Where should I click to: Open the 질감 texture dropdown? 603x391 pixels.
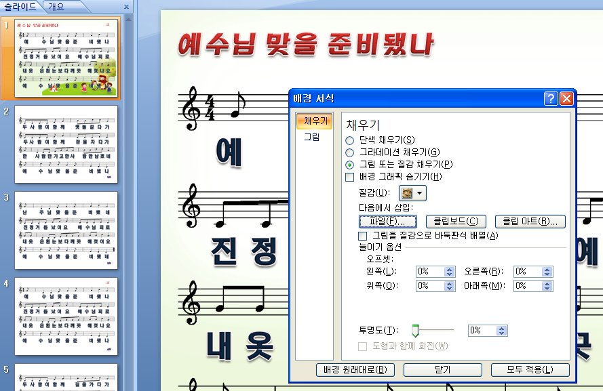coord(412,193)
